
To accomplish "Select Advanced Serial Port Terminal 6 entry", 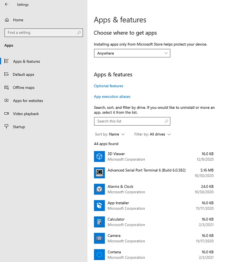I will pos(146,170).
